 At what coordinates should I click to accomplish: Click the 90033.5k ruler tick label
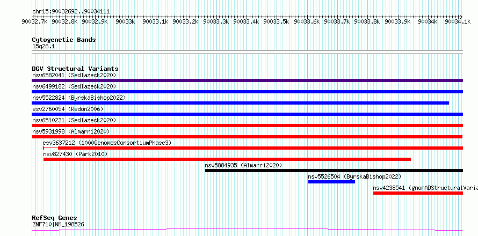(277, 21)
